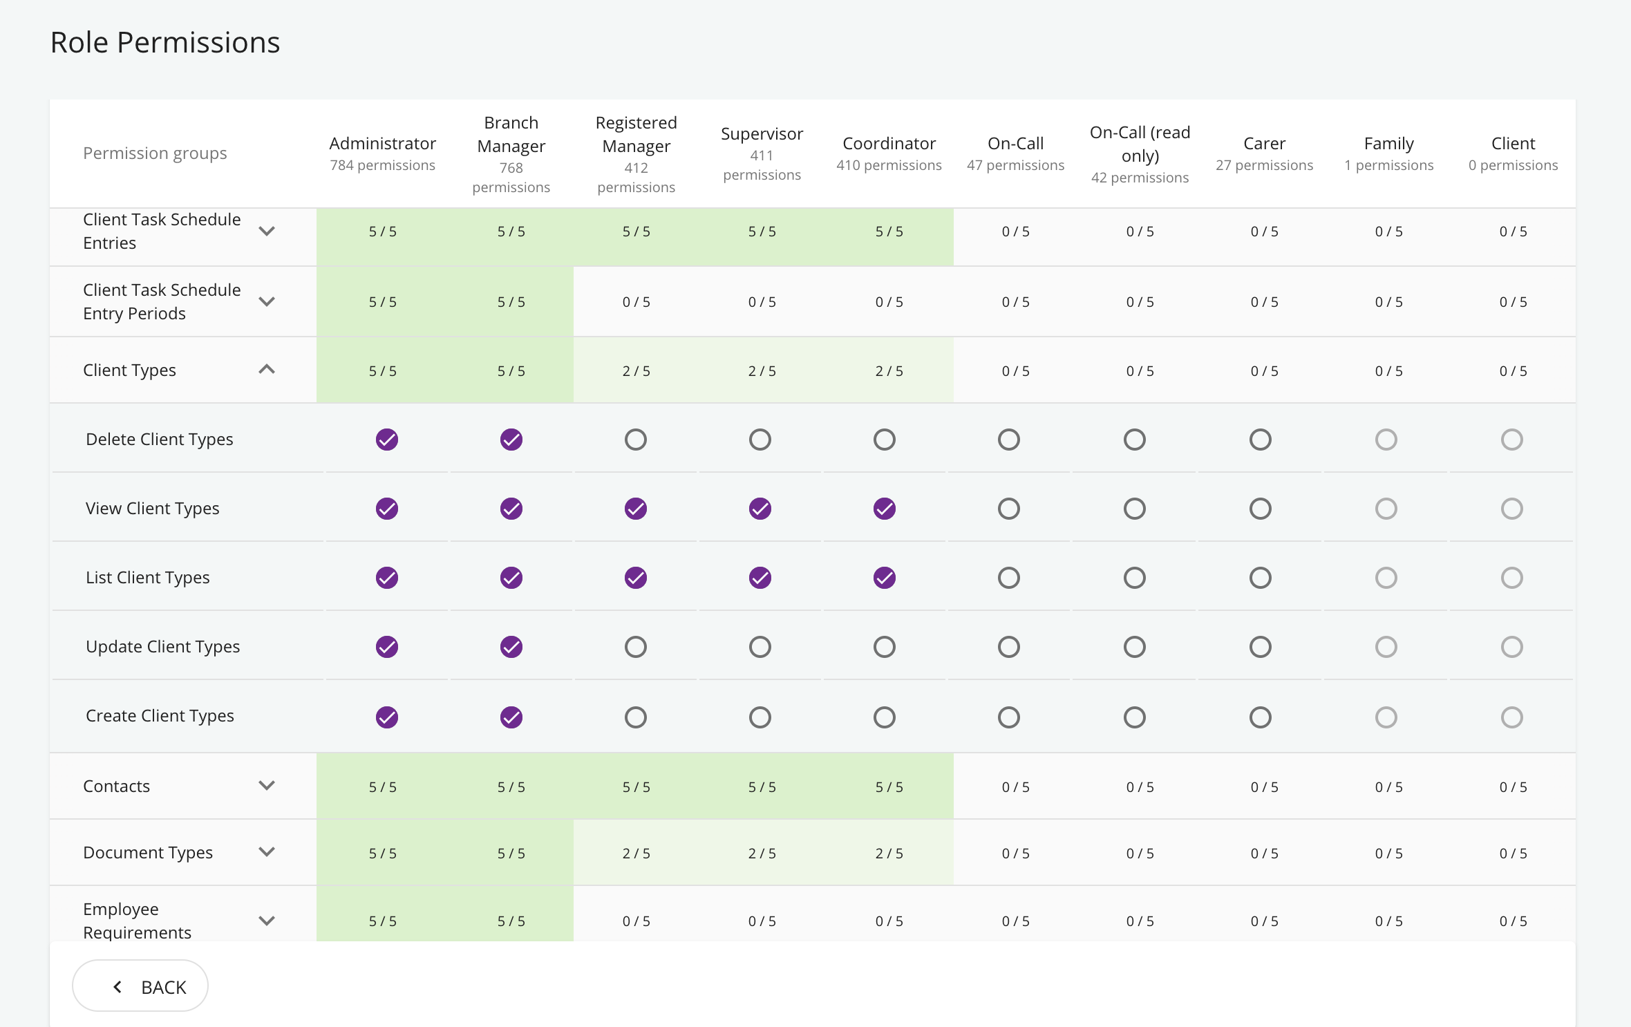Uncheck Delete Client Types for Administrator
Screen dimensions: 1631x1027
tap(387, 440)
